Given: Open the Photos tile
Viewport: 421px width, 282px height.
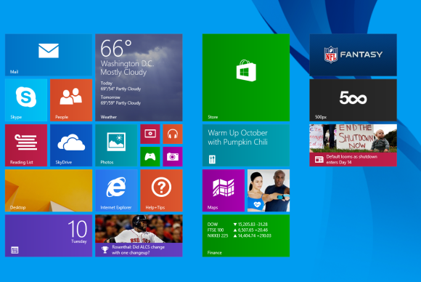Looking at the screenshot, I should 116,145.
